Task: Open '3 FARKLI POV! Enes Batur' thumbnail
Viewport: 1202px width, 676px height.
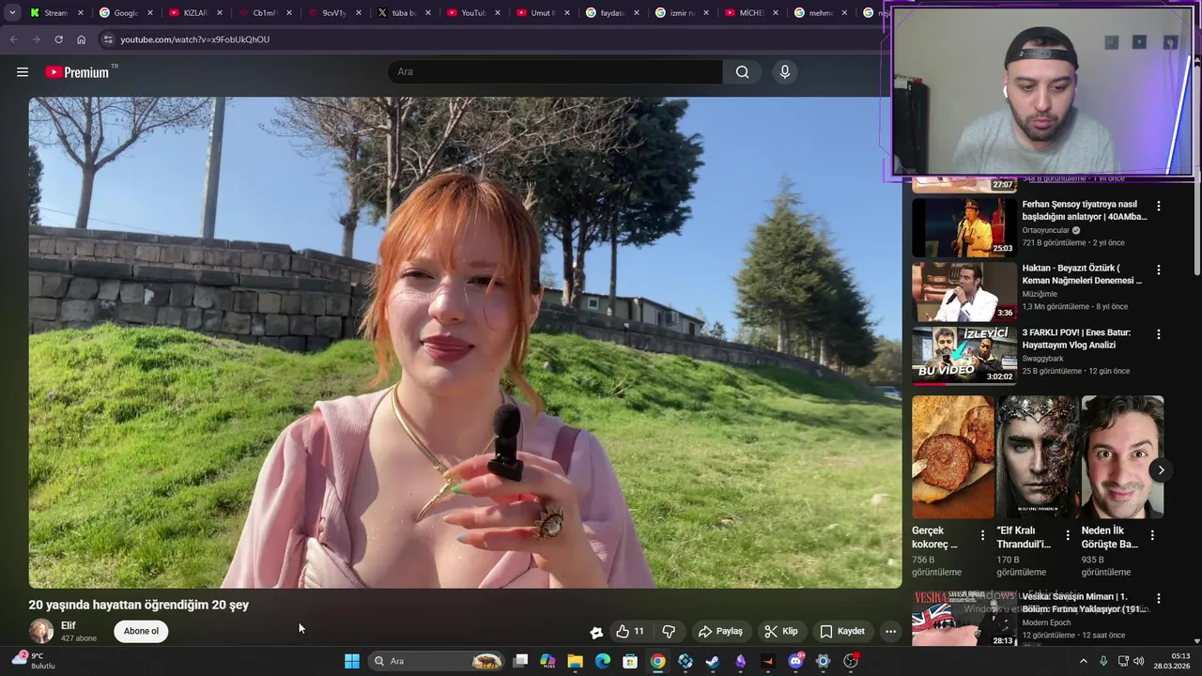Action: 964,356
